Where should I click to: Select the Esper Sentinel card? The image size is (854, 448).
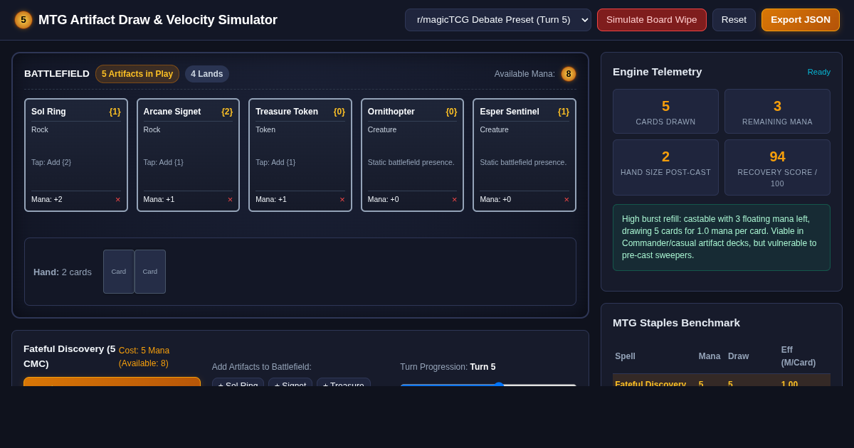tap(524, 155)
